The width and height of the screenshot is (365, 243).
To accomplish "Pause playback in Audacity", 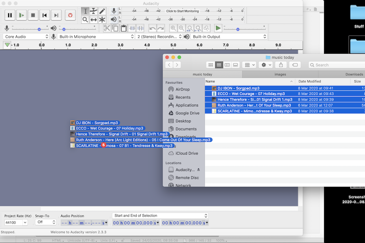I will 10,15.
